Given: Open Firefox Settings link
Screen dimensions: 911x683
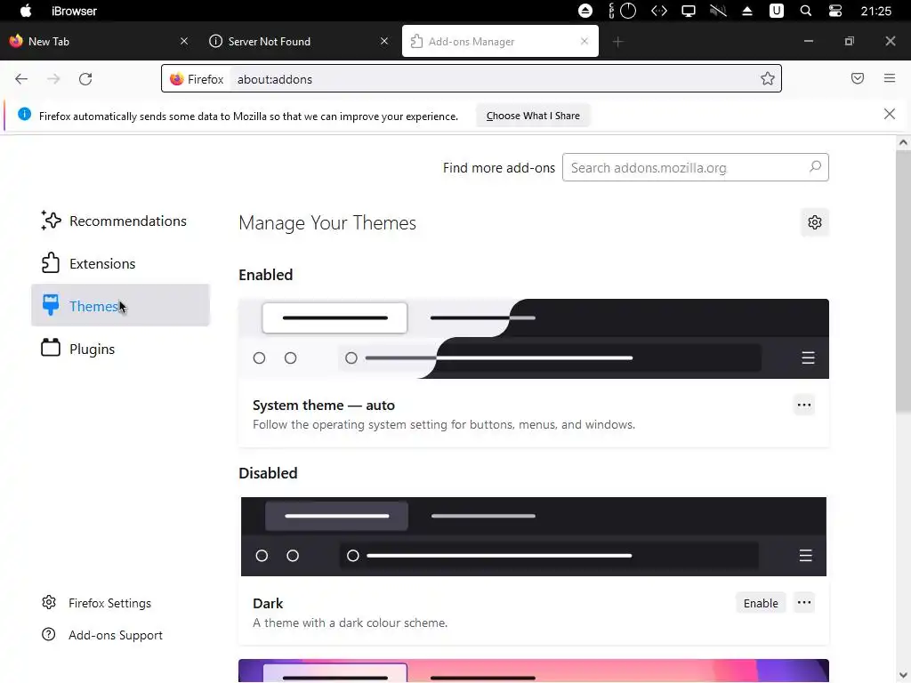Looking at the screenshot, I should tap(109, 603).
